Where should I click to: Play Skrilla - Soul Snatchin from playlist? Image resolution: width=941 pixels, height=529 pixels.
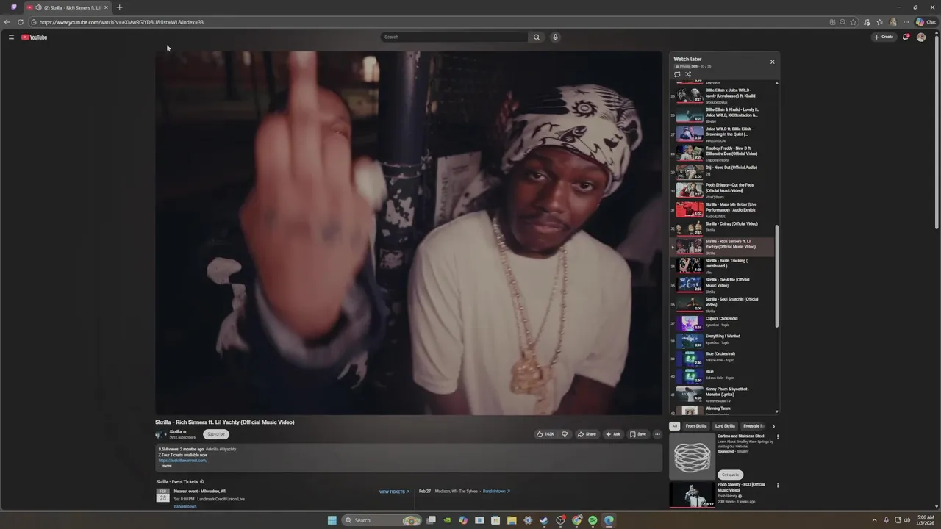click(x=724, y=304)
